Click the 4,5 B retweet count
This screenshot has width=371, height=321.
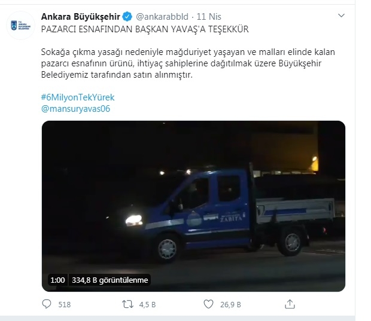click(x=147, y=304)
